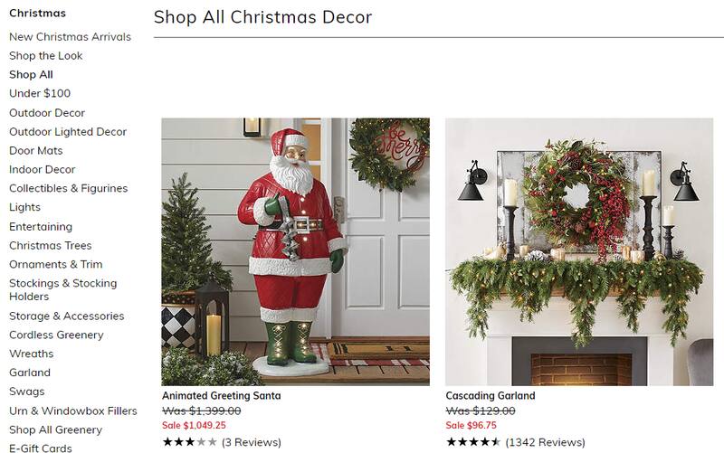Open the Under $100 category
724x453 pixels.
[x=40, y=93]
